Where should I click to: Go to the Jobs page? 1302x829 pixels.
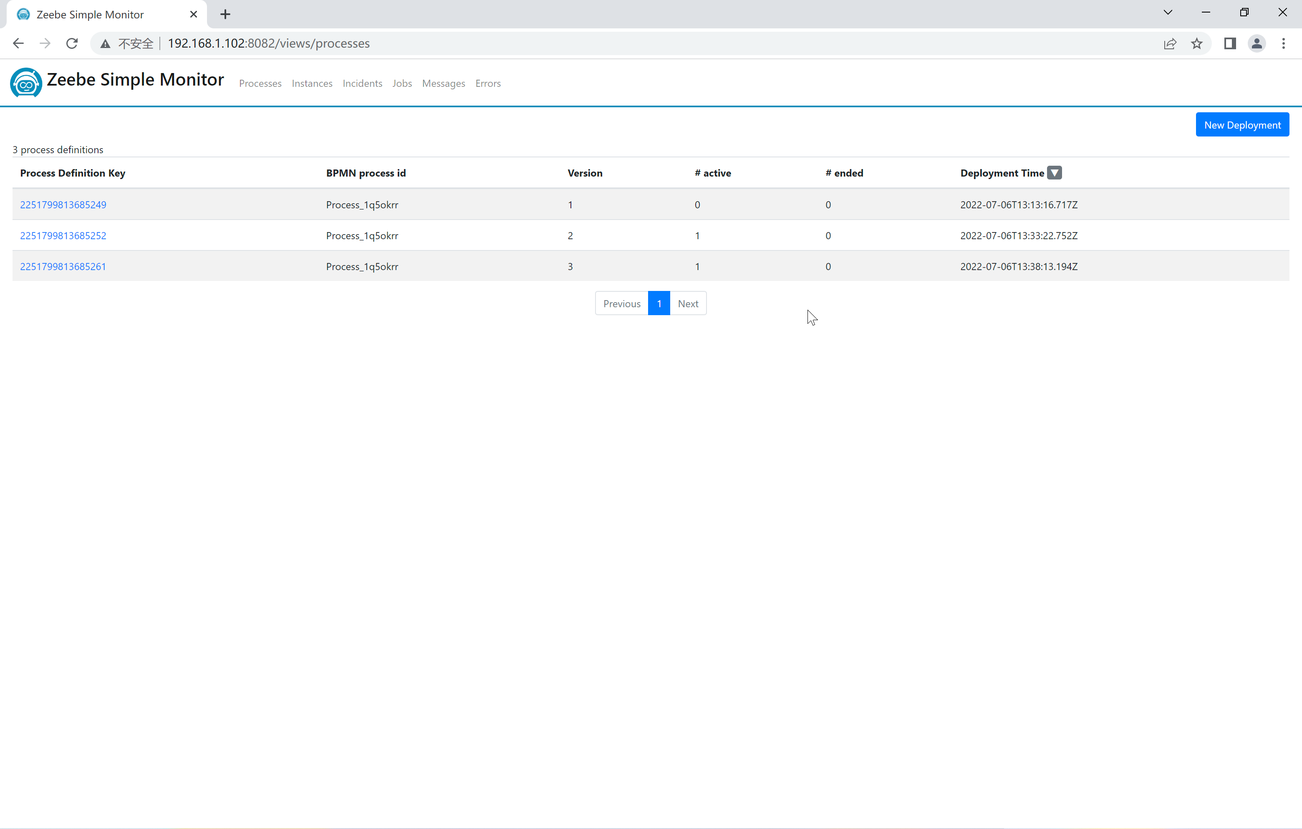[x=402, y=83]
